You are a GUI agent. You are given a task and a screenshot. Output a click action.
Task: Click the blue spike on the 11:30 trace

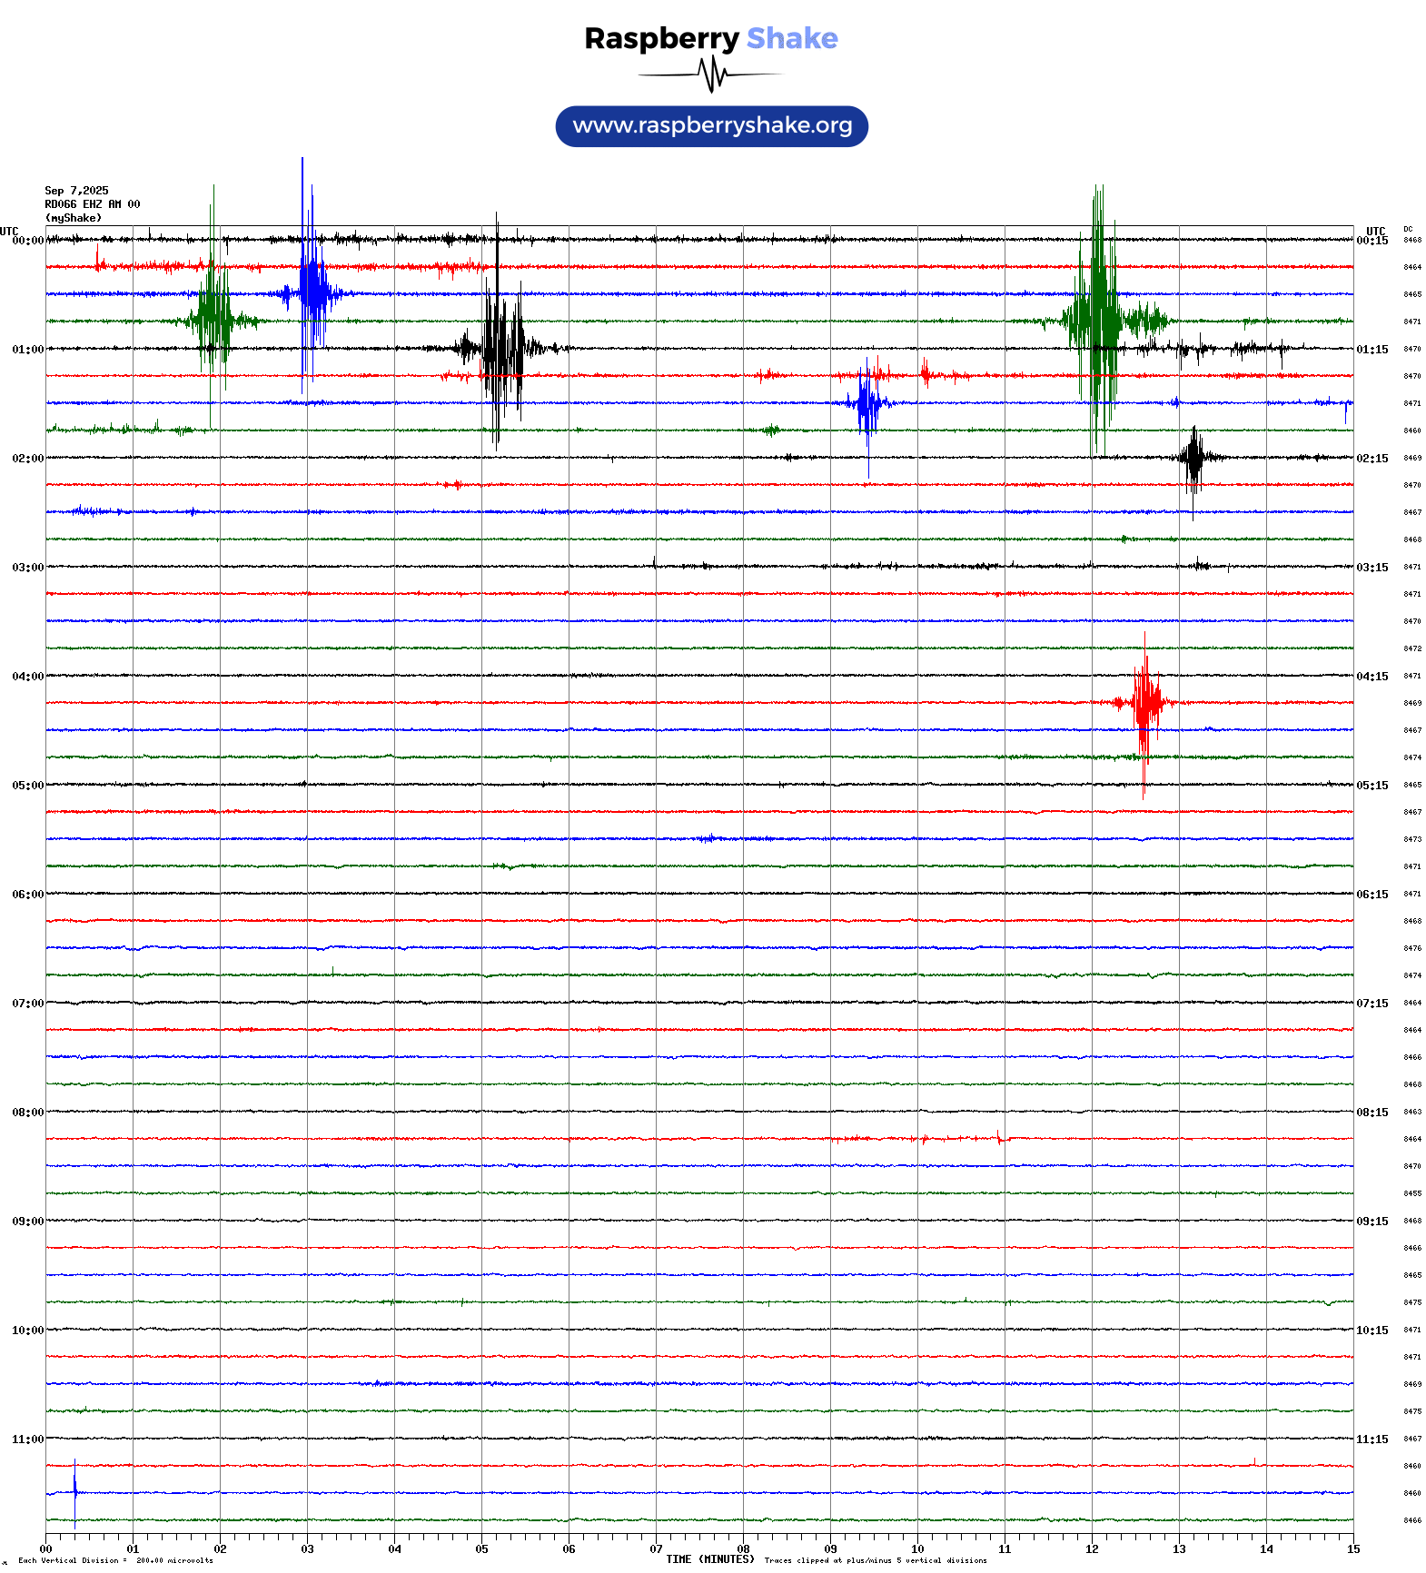click(x=74, y=1492)
